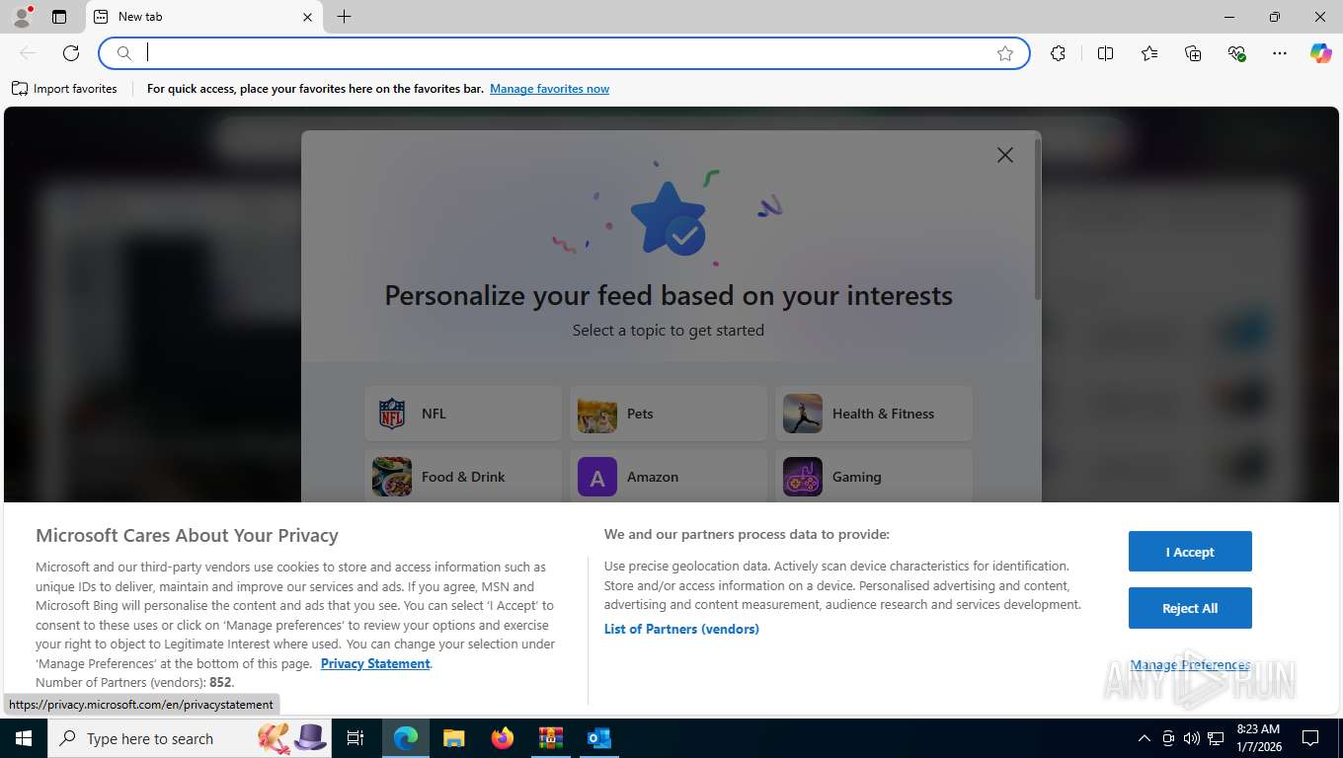The width and height of the screenshot is (1343, 758).
Task: Select the NFL topic card
Action: 463,414
